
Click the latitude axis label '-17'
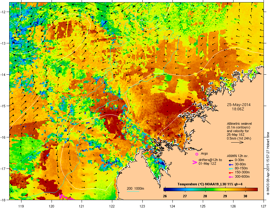3,168
